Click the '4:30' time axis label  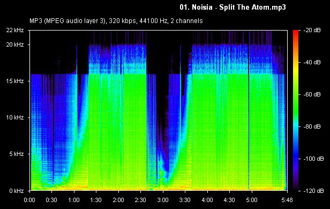(x=229, y=200)
